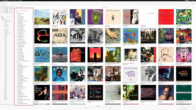Open the Reggae playlist
196x110 pixels.
6,35
